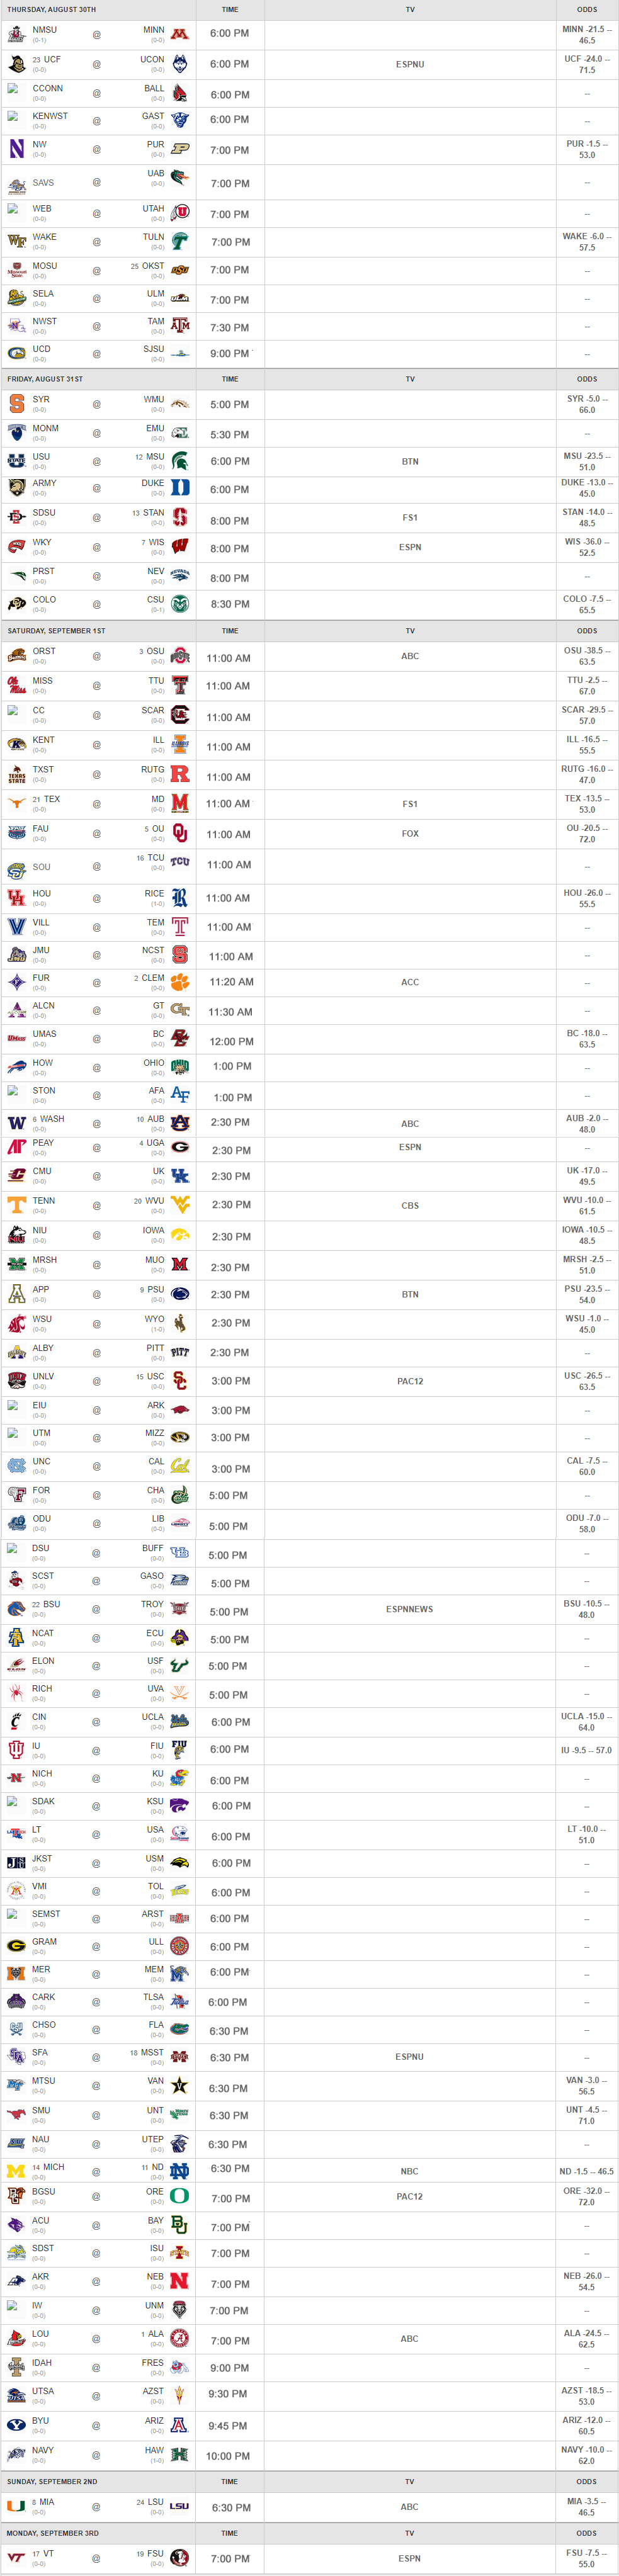
Task: Click the WASH team name link
Action: [x=52, y=1119]
